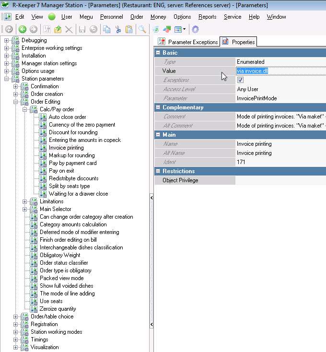The width and height of the screenshot is (326, 352).
Task: Expand the Debugging tree node
Action: [x=6, y=40]
